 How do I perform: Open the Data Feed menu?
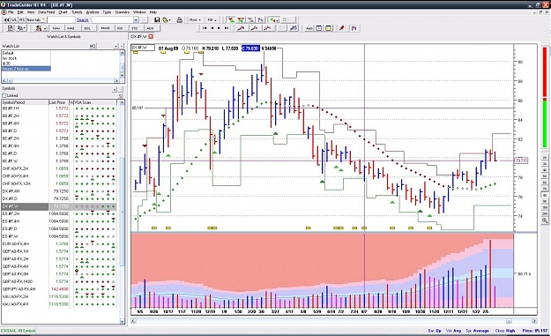pyautogui.click(x=47, y=12)
